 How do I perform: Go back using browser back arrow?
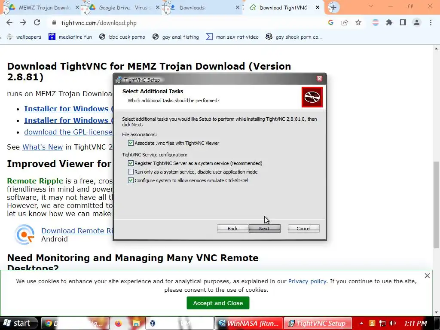pos(9,22)
